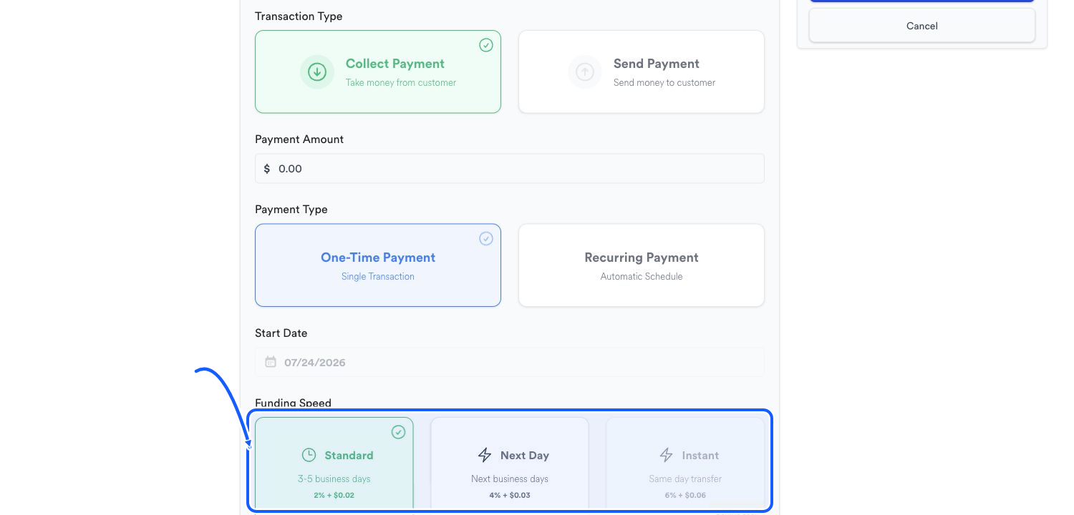Pick the Instant same day transfer option
This screenshot has width=1074, height=515.
685,463
